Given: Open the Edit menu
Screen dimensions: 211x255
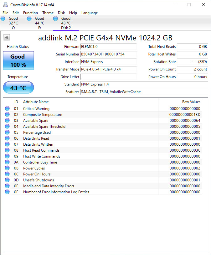Looking at the screenshot, I should pyautogui.click(x=16, y=13).
